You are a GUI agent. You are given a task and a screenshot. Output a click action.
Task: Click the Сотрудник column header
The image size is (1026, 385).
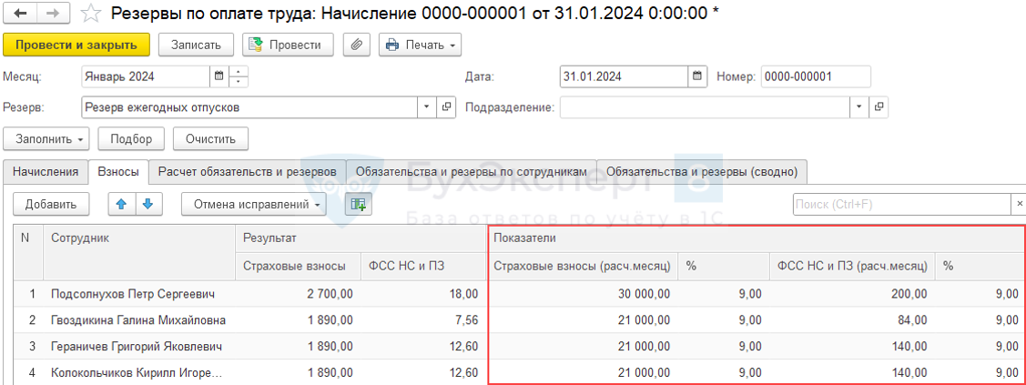point(138,253)
